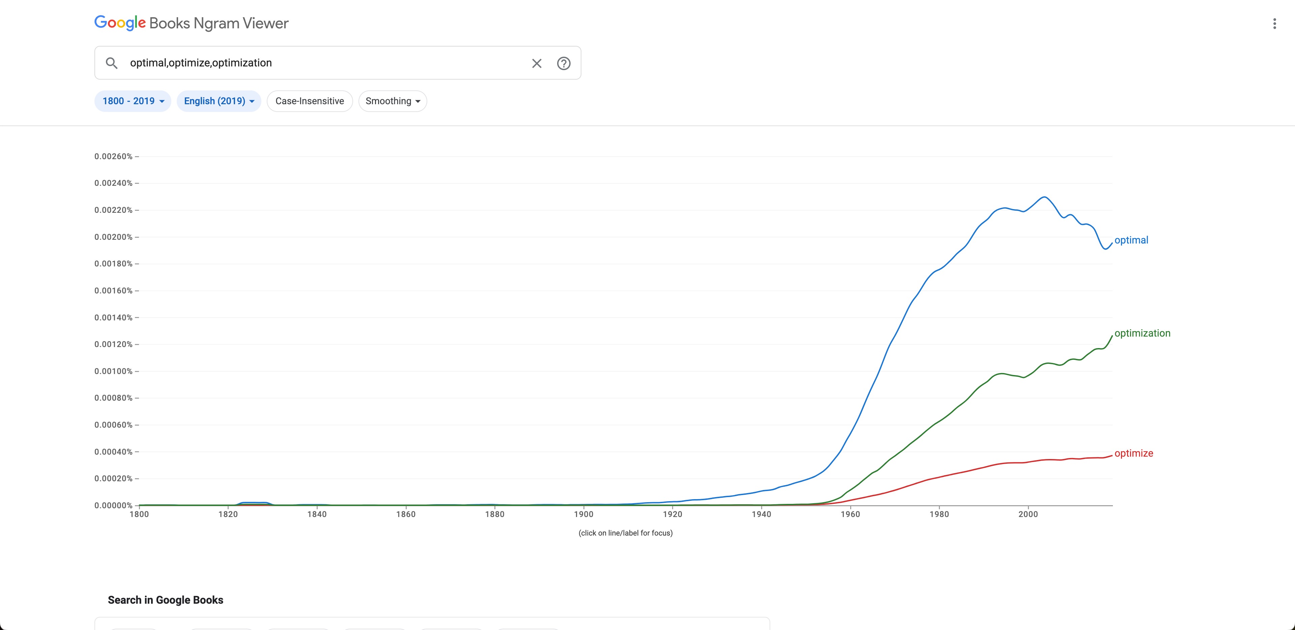Screen dimensions: 1295x630
Task: Click the Google logo
Action: click(x=120, y=23)
